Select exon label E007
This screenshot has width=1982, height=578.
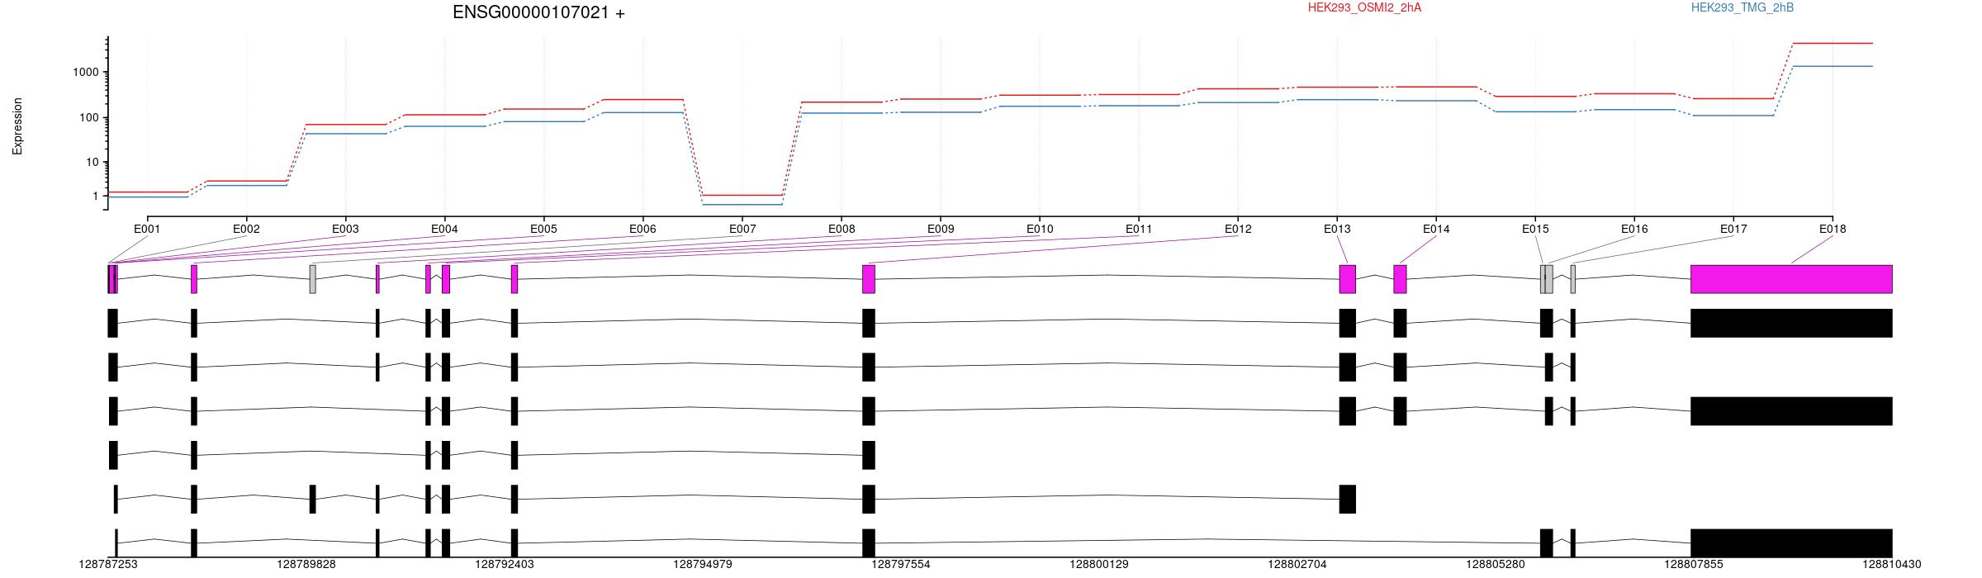tap(742, 229)
